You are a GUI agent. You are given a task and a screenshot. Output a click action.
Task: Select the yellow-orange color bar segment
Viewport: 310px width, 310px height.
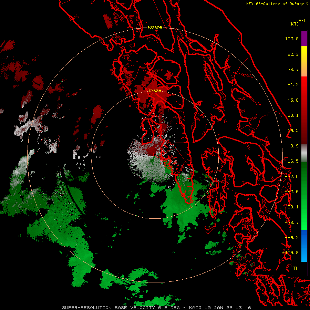[x=304, y=62]
